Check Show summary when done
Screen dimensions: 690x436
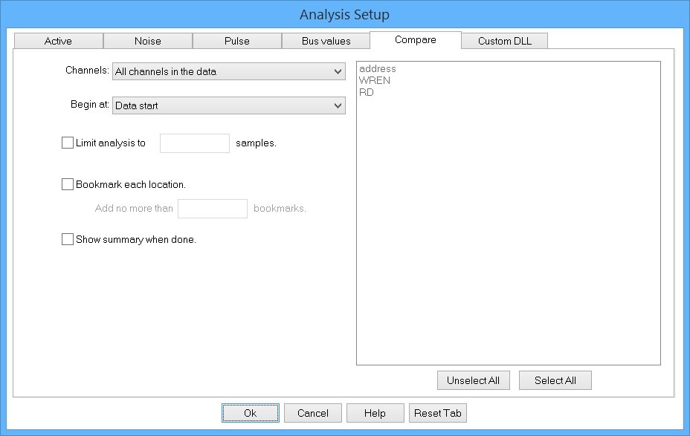[68, 240]
